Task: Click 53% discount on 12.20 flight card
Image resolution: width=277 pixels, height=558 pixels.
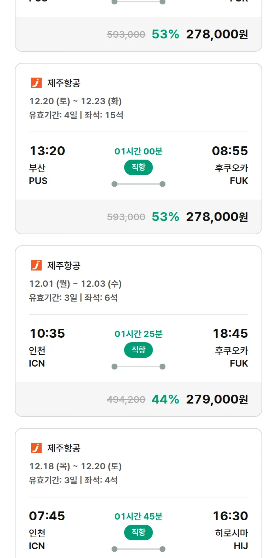Action: [x=165, y=217]
